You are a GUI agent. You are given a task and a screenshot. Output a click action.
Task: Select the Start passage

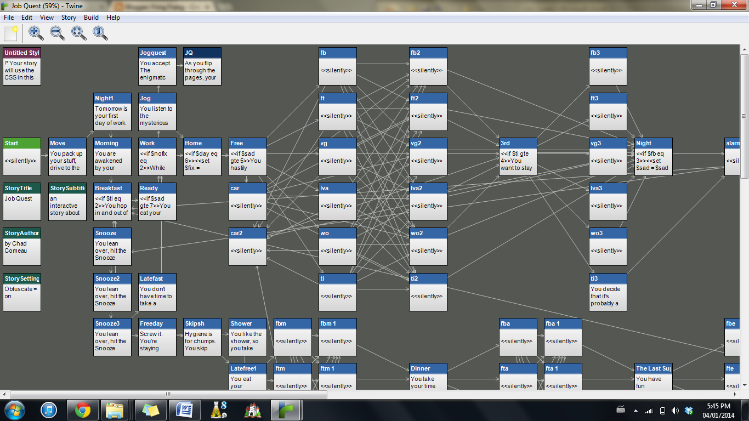pos(22,156)
